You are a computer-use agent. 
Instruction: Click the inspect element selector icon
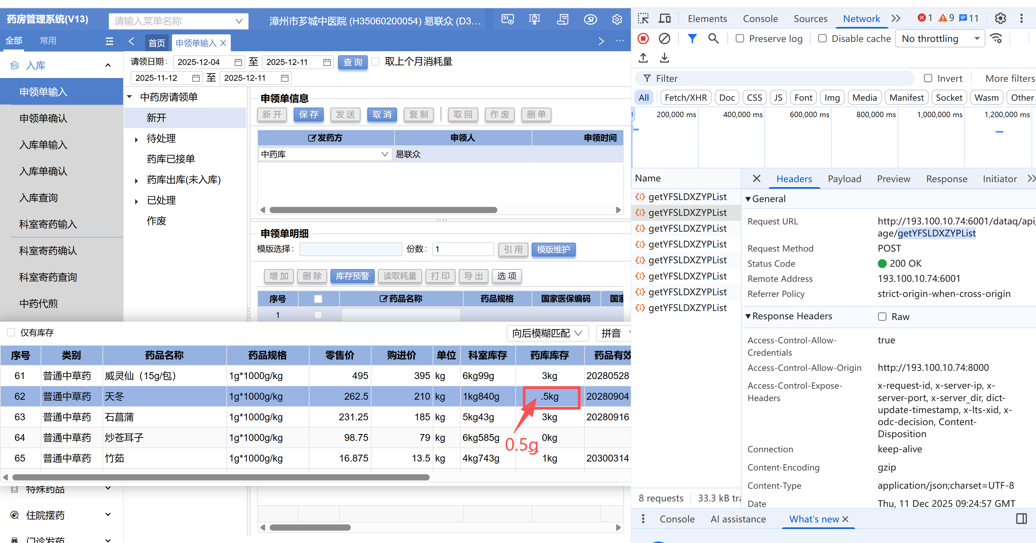click(643, 19)
